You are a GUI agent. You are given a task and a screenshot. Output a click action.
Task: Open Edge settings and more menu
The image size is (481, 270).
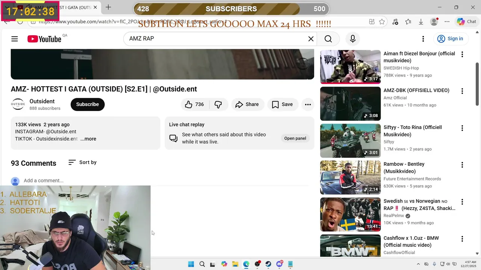447,22
